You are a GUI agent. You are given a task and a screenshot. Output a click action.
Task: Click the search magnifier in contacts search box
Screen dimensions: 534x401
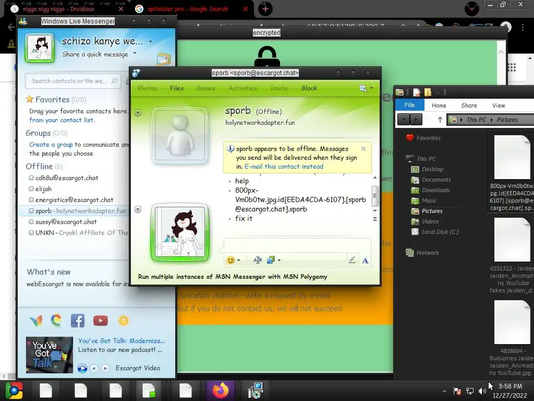click(114, 81)
